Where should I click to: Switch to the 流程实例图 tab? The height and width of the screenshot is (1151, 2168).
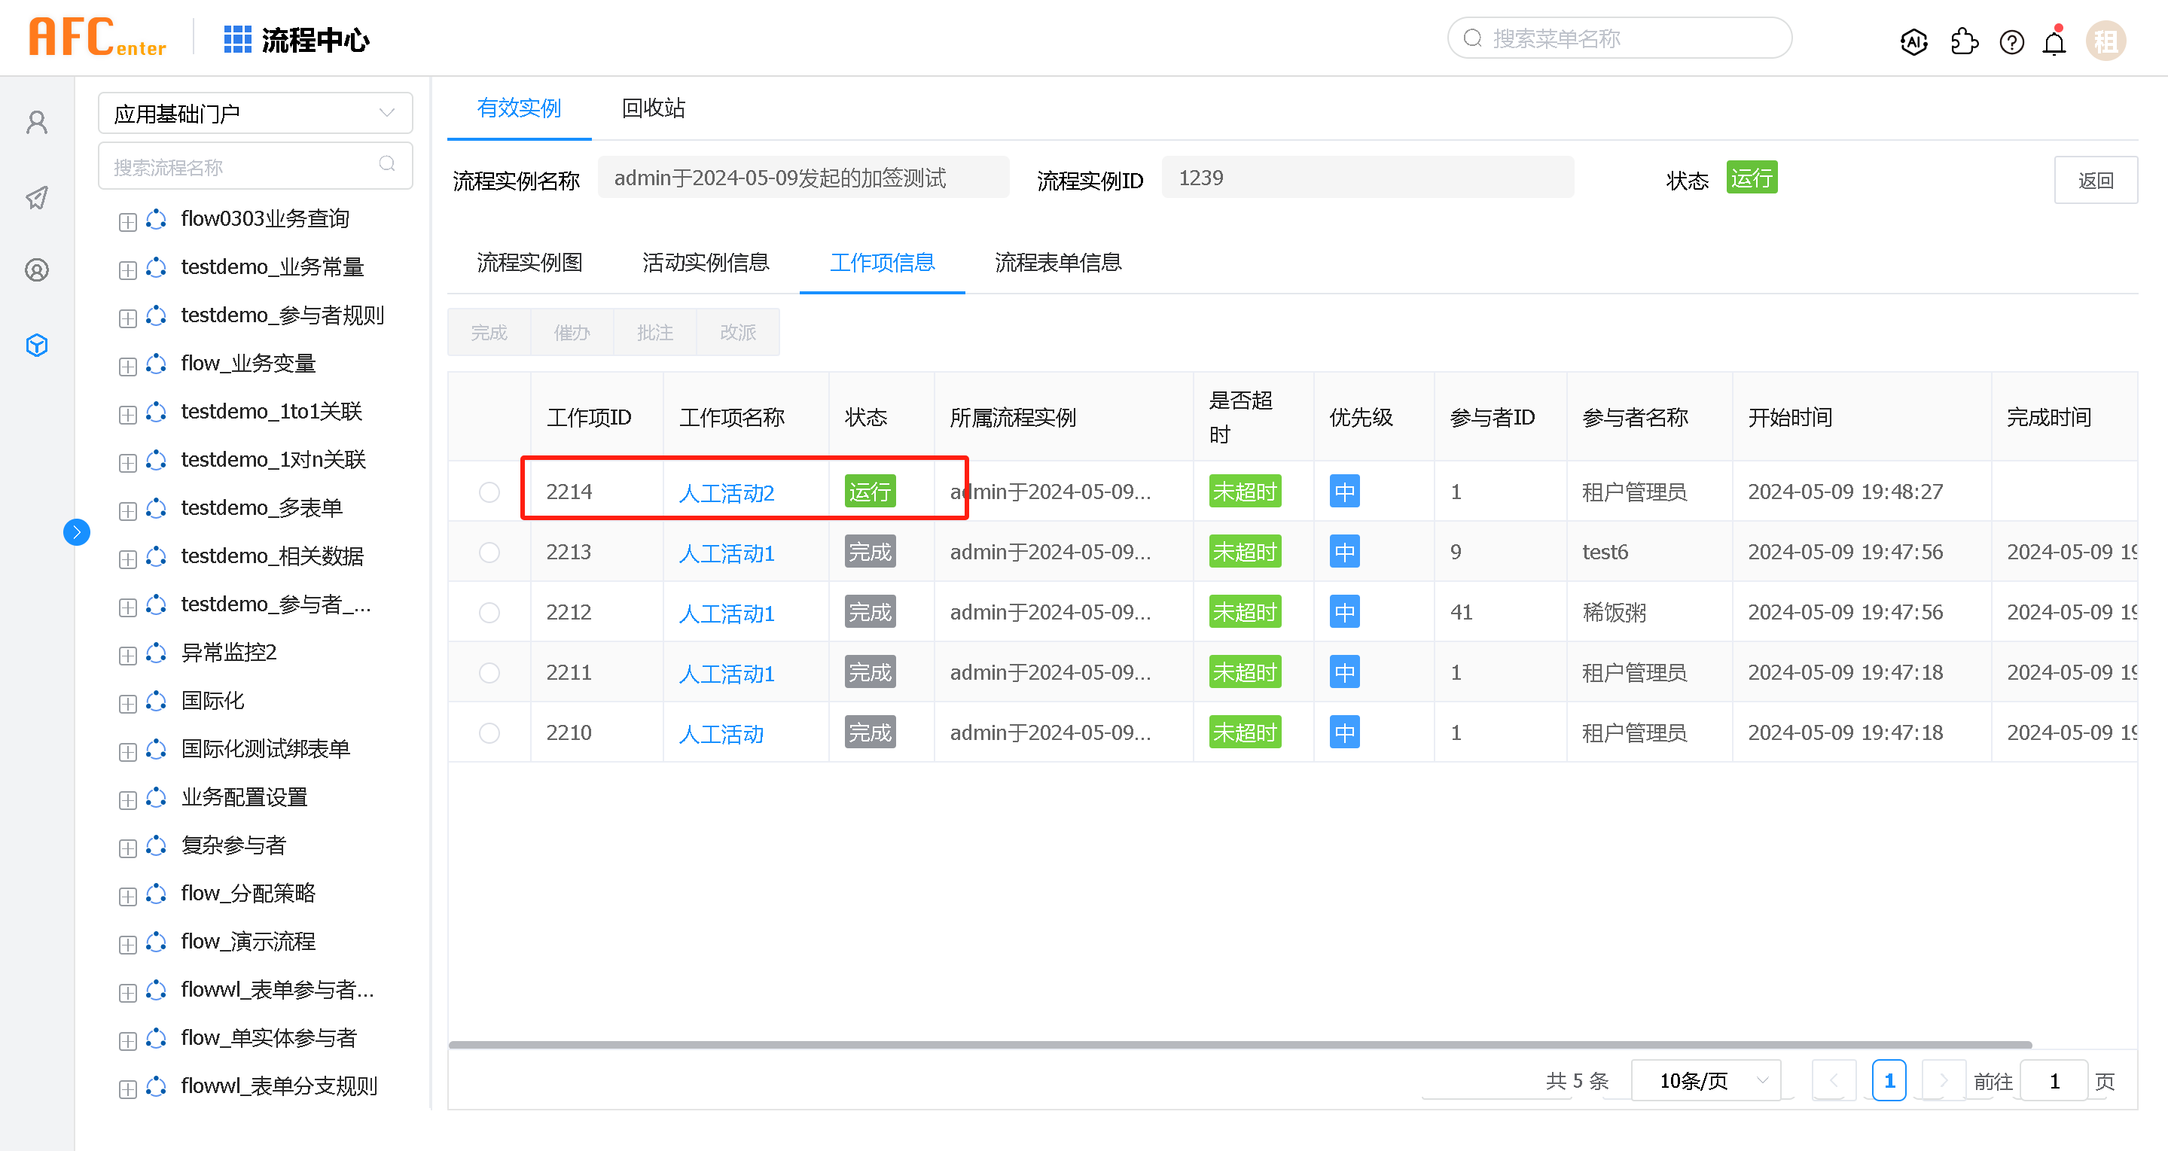(529, 263)
